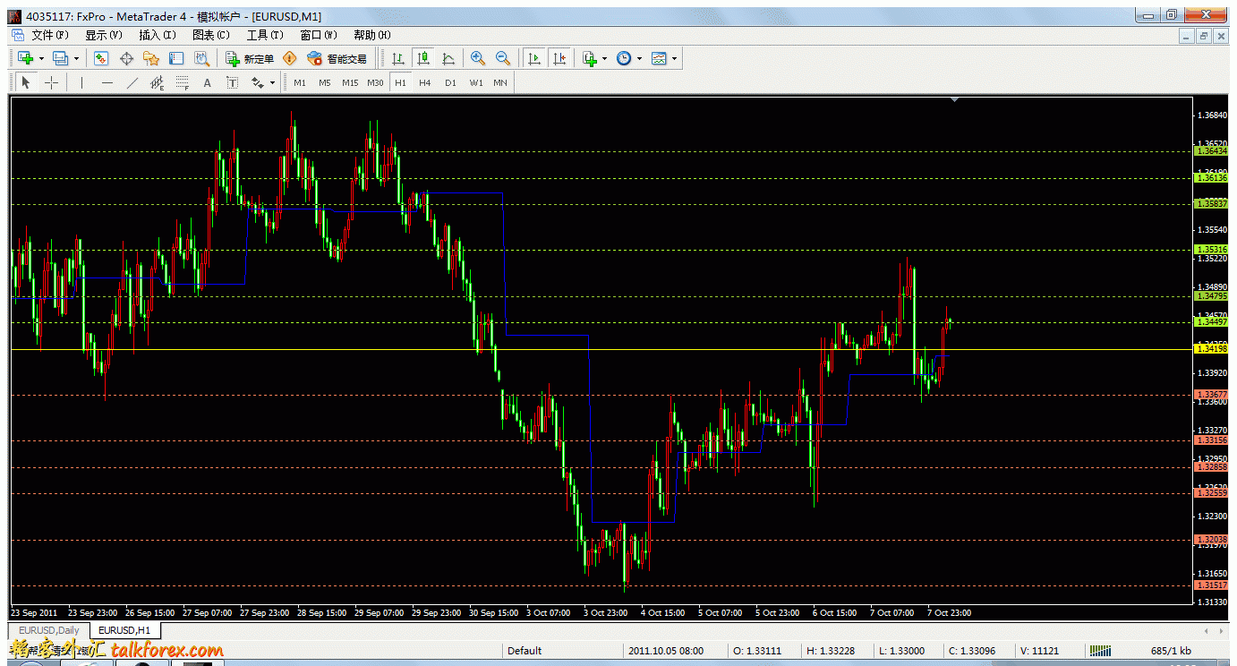This screenshot has height=666, width=1237.
Task: Select the horizontal line tool
Action: pos(107,82)
